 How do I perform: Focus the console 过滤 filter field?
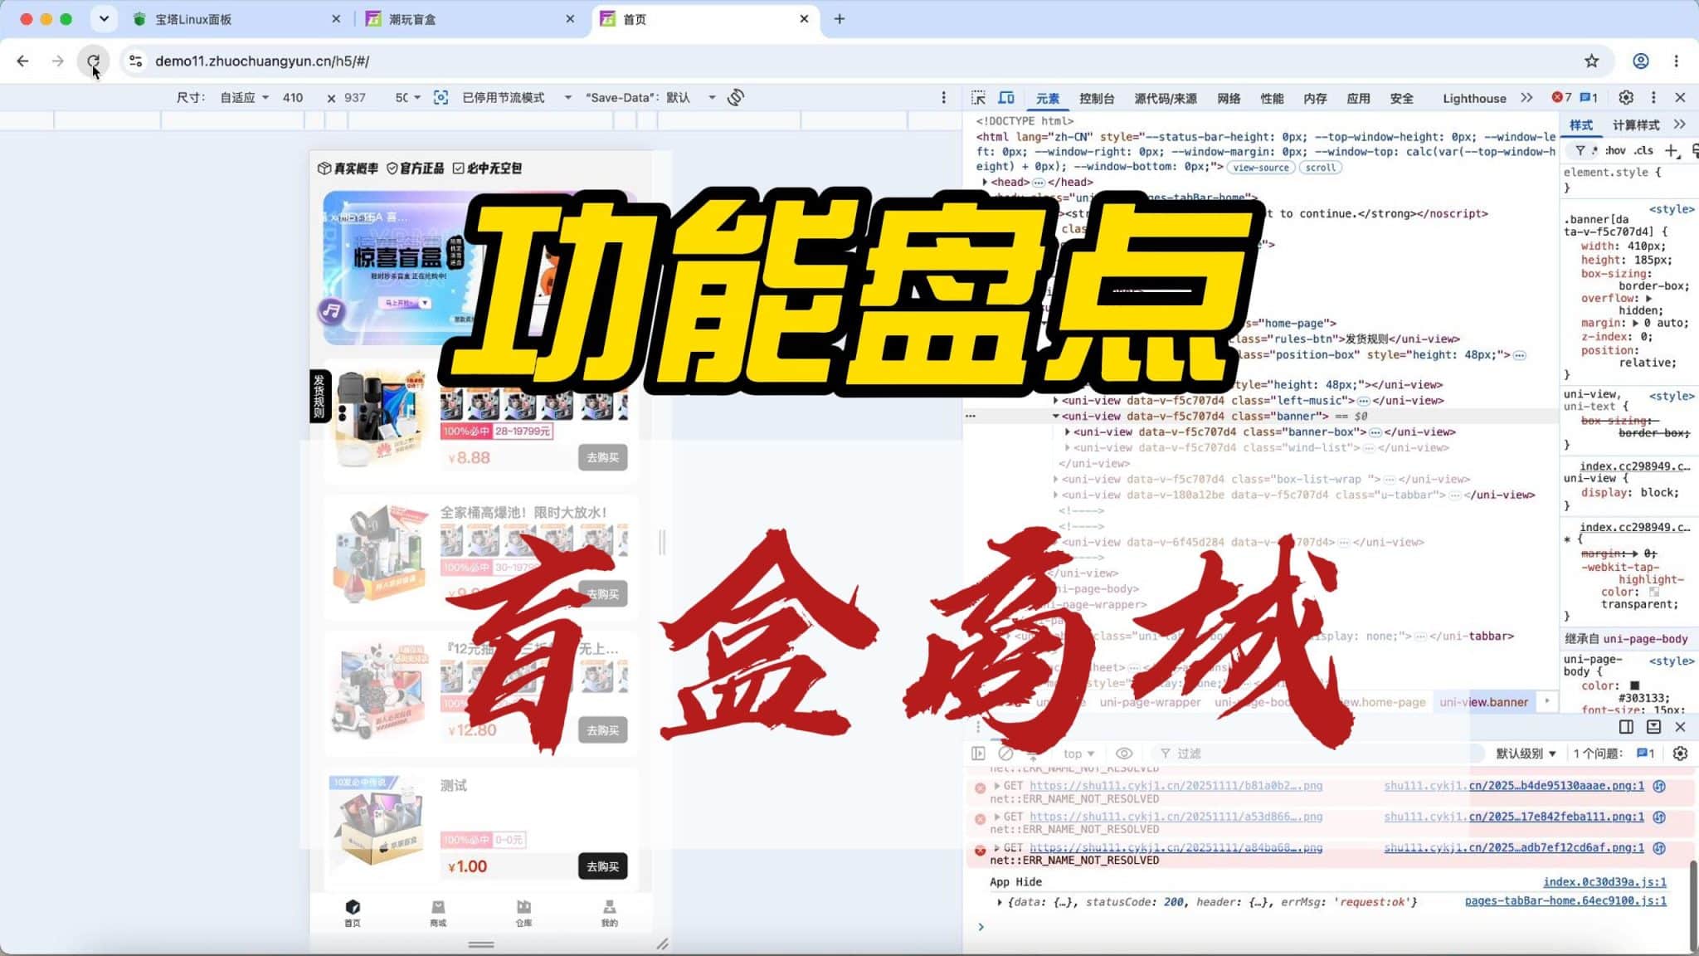click(1319, 754)
